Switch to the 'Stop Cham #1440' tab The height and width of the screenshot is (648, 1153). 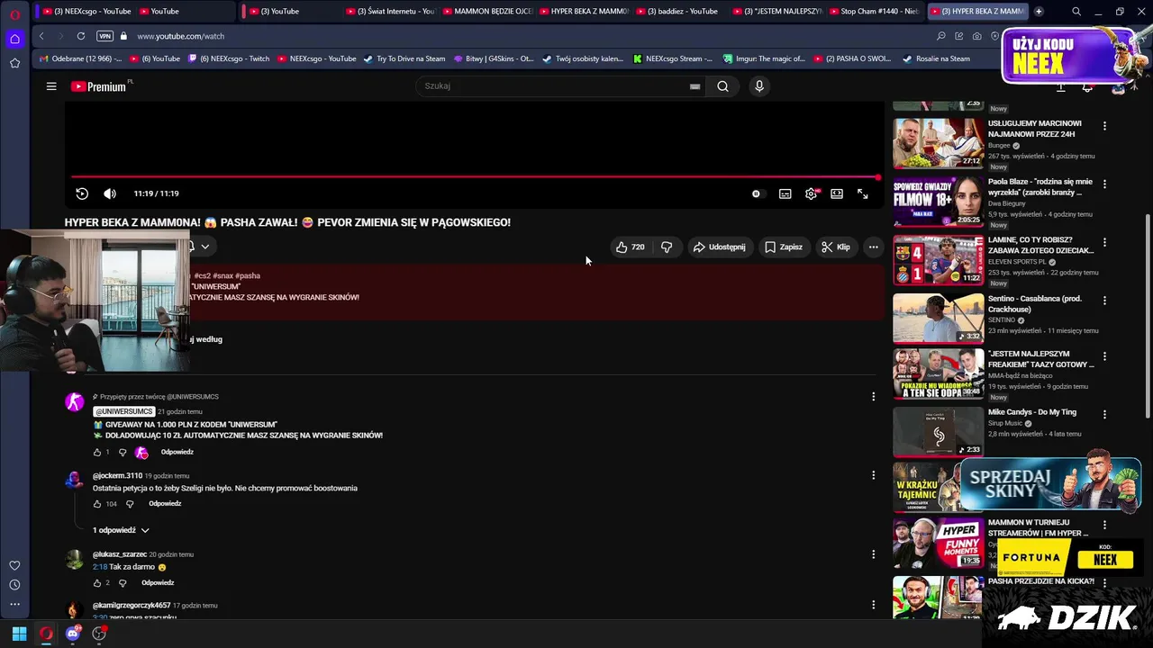pos(876,12)
